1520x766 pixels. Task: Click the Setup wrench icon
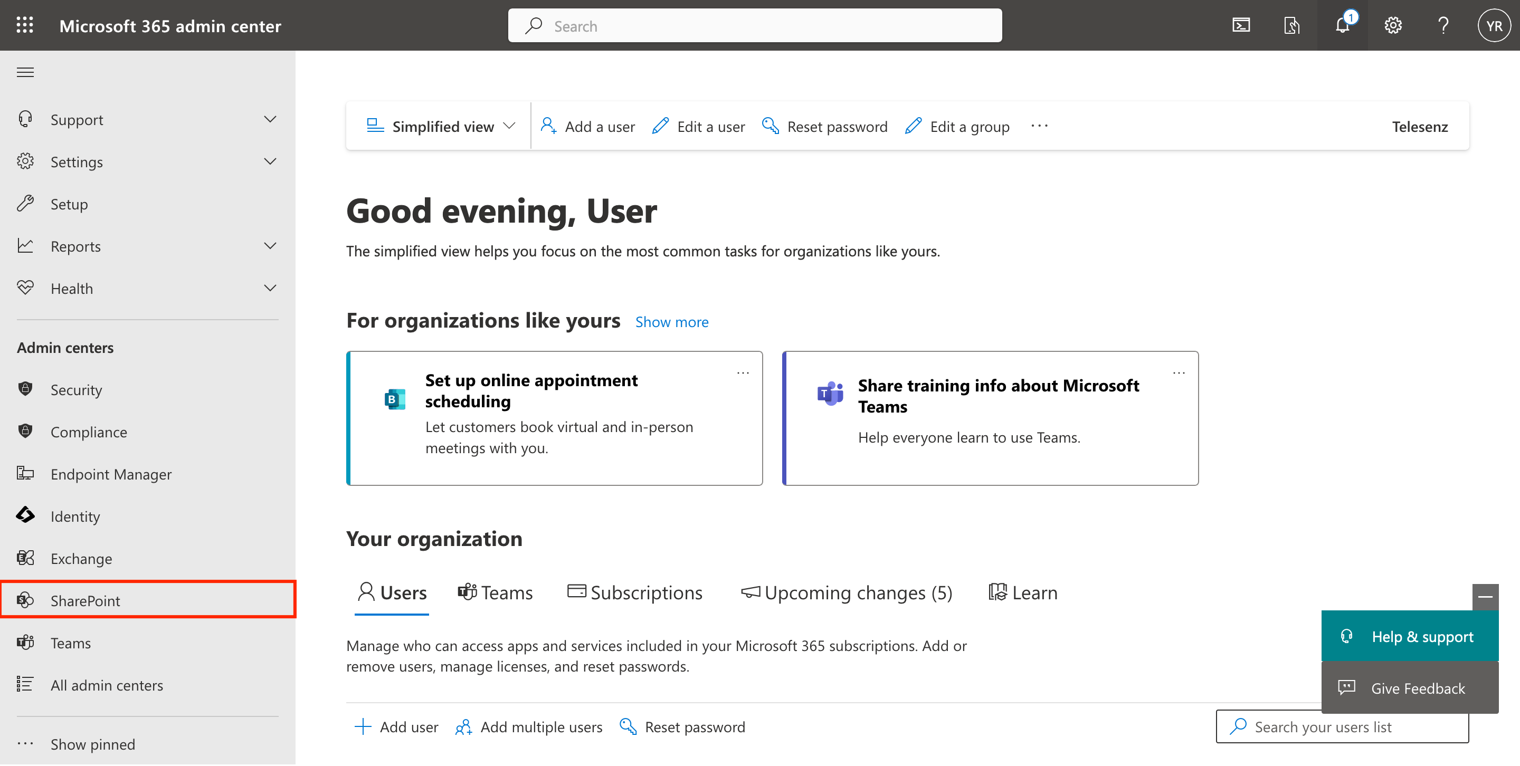(x=25, y=204)
